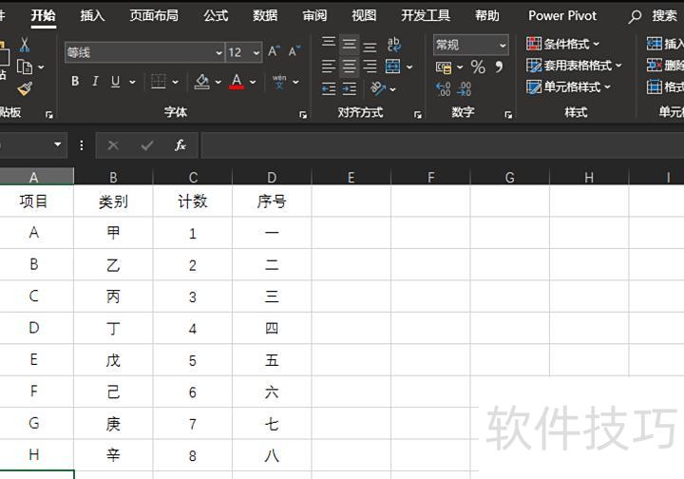The width and height of the screenshot is (684, 479).
Task: Click the 套用表格格式 button
Action: [574, 66]
